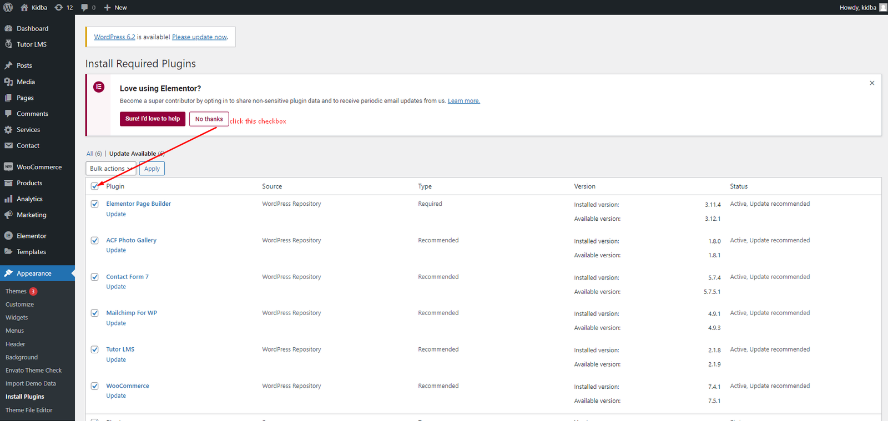Open the WooCommerce sidebar menu
The image size is (888, 421).
tap(39, 167)
